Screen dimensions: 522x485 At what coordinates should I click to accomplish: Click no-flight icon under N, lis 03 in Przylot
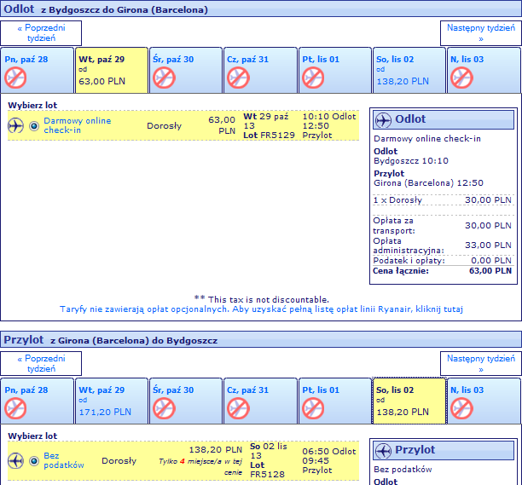click(461, 408)
